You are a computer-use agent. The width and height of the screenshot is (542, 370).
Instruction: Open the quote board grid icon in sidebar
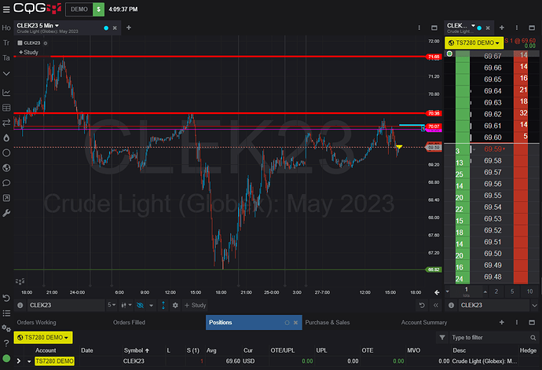(6, 108)
